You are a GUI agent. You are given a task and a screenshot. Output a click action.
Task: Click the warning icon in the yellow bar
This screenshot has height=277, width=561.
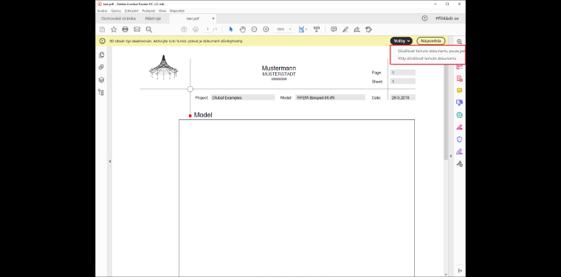(103, 41)
